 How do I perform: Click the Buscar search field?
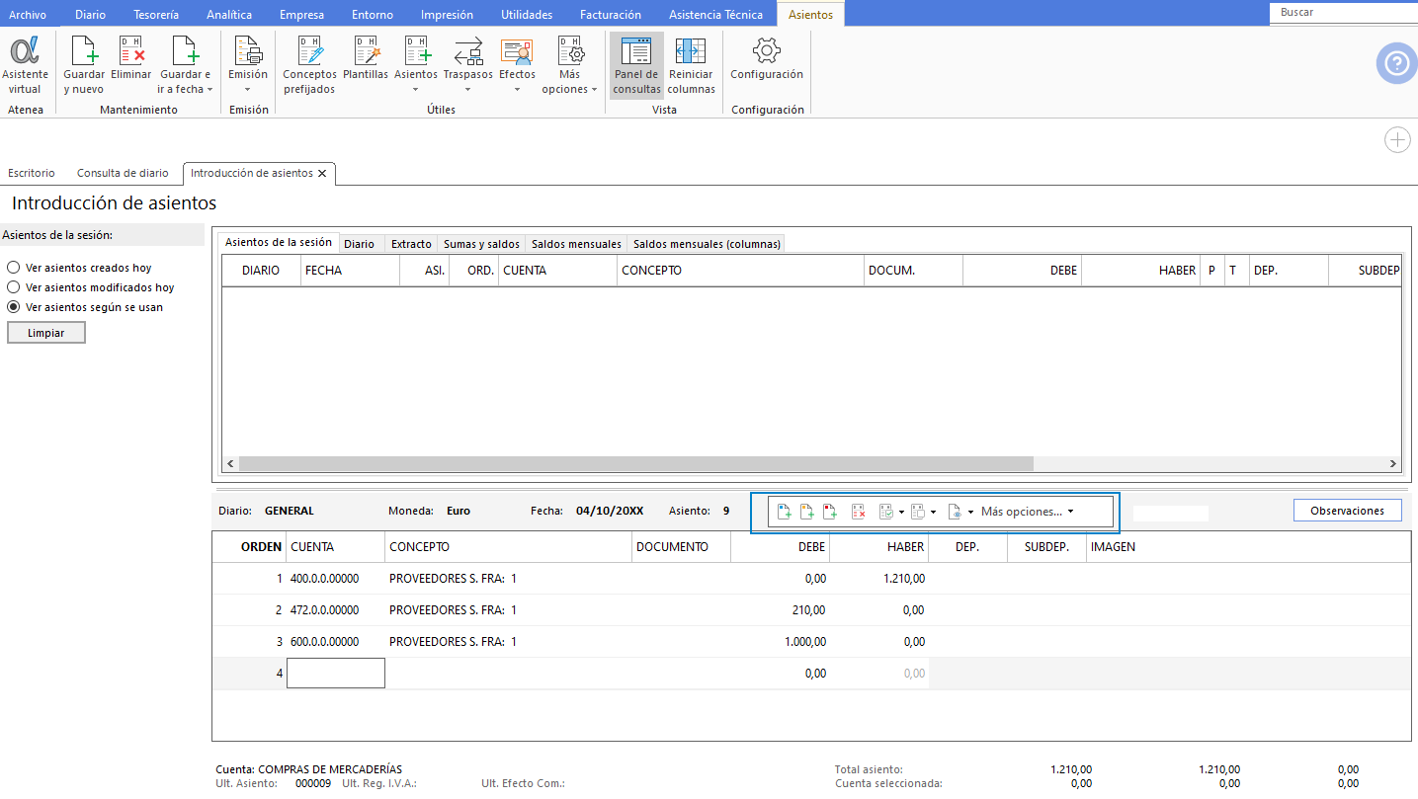click(1344, 12)
